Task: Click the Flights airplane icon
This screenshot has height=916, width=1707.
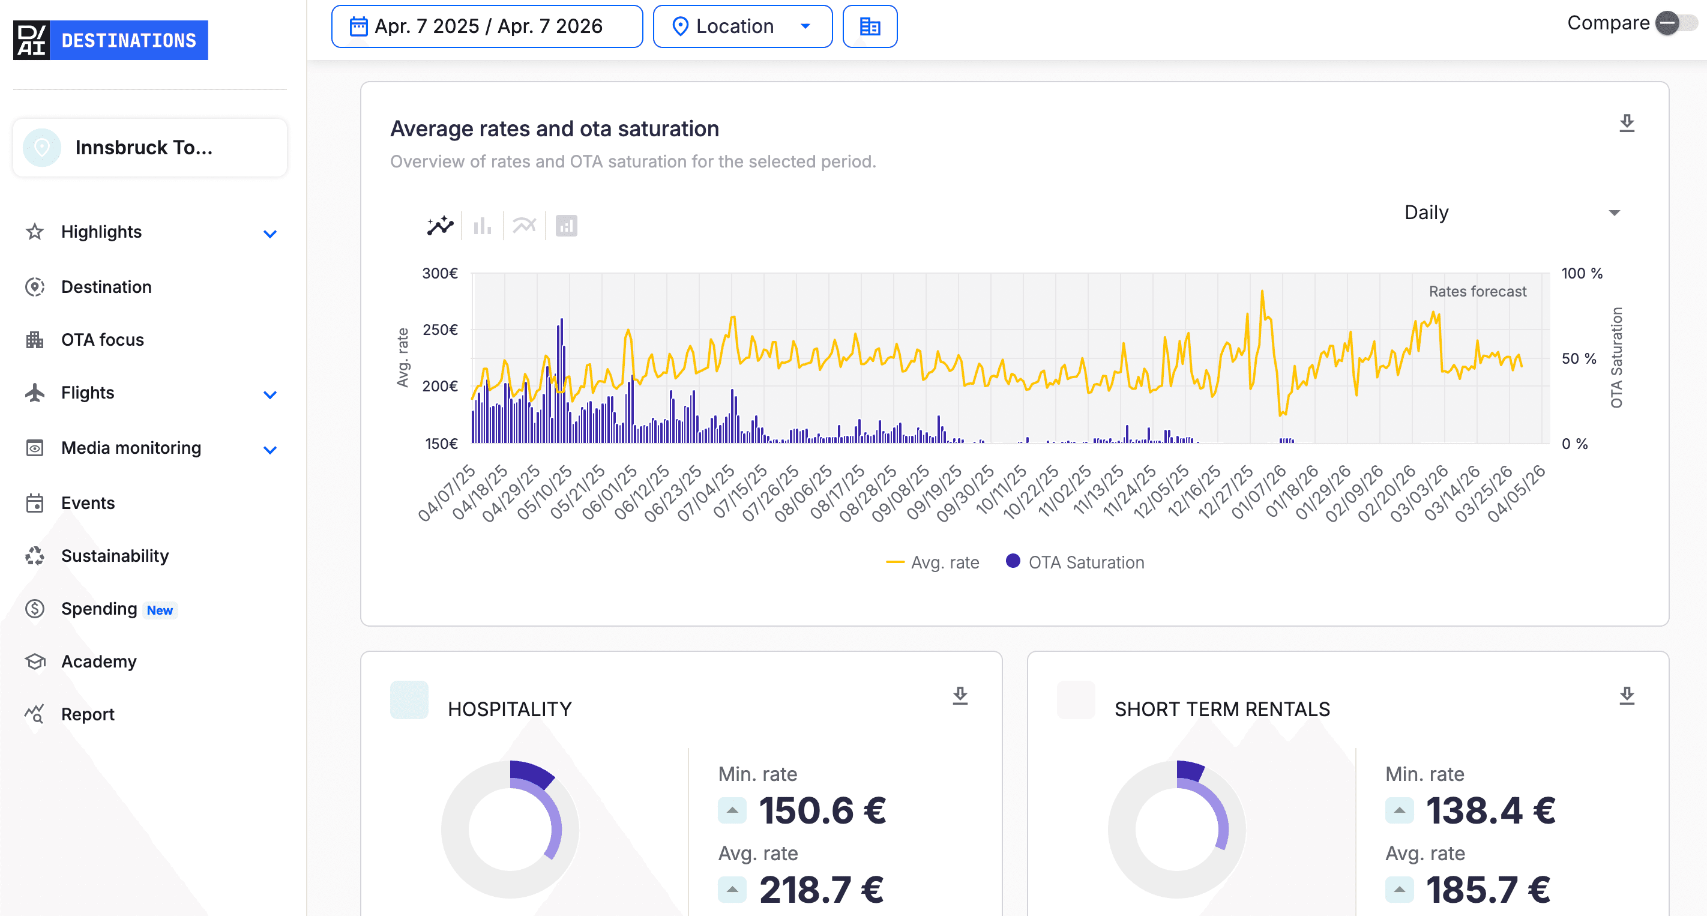Action: 34,393
